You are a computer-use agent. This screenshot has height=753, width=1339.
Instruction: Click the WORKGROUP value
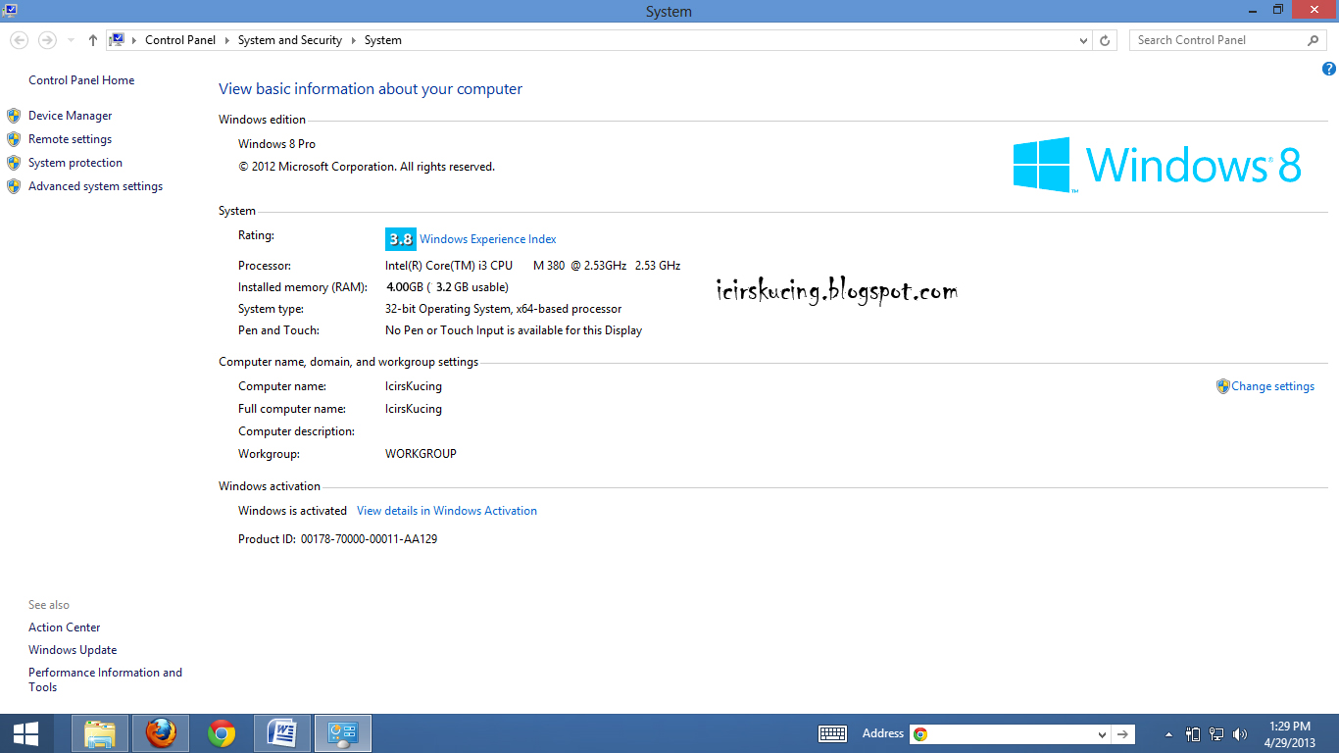pos(421,454)
